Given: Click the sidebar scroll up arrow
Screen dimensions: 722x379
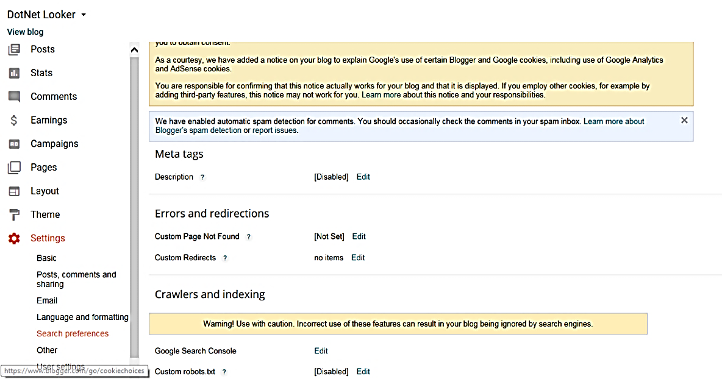Looking at the screenshot, I should [x=134, y=50].
